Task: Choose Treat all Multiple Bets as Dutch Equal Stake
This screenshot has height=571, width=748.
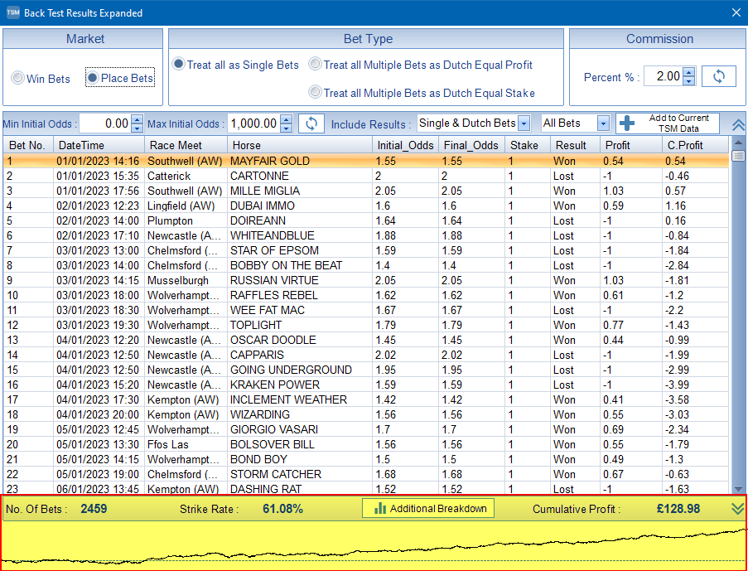Action: [315, 92]
